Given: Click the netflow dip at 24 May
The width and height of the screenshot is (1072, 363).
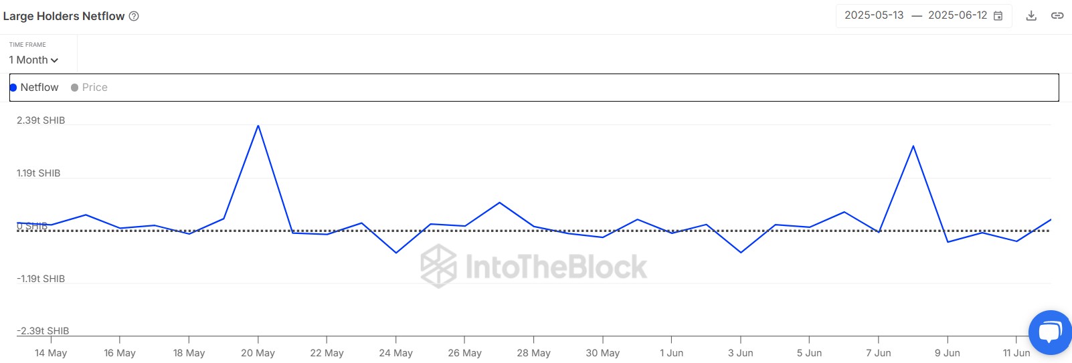Looking at the screenshot, I should [x=396, y=253].
